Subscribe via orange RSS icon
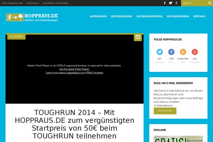213x142 pixels. tap(183, 52)
